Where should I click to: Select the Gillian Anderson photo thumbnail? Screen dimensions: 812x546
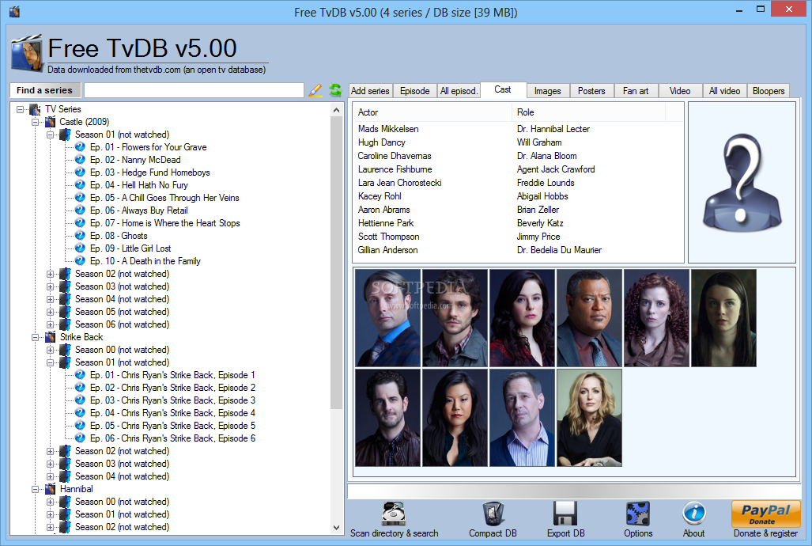589,418
